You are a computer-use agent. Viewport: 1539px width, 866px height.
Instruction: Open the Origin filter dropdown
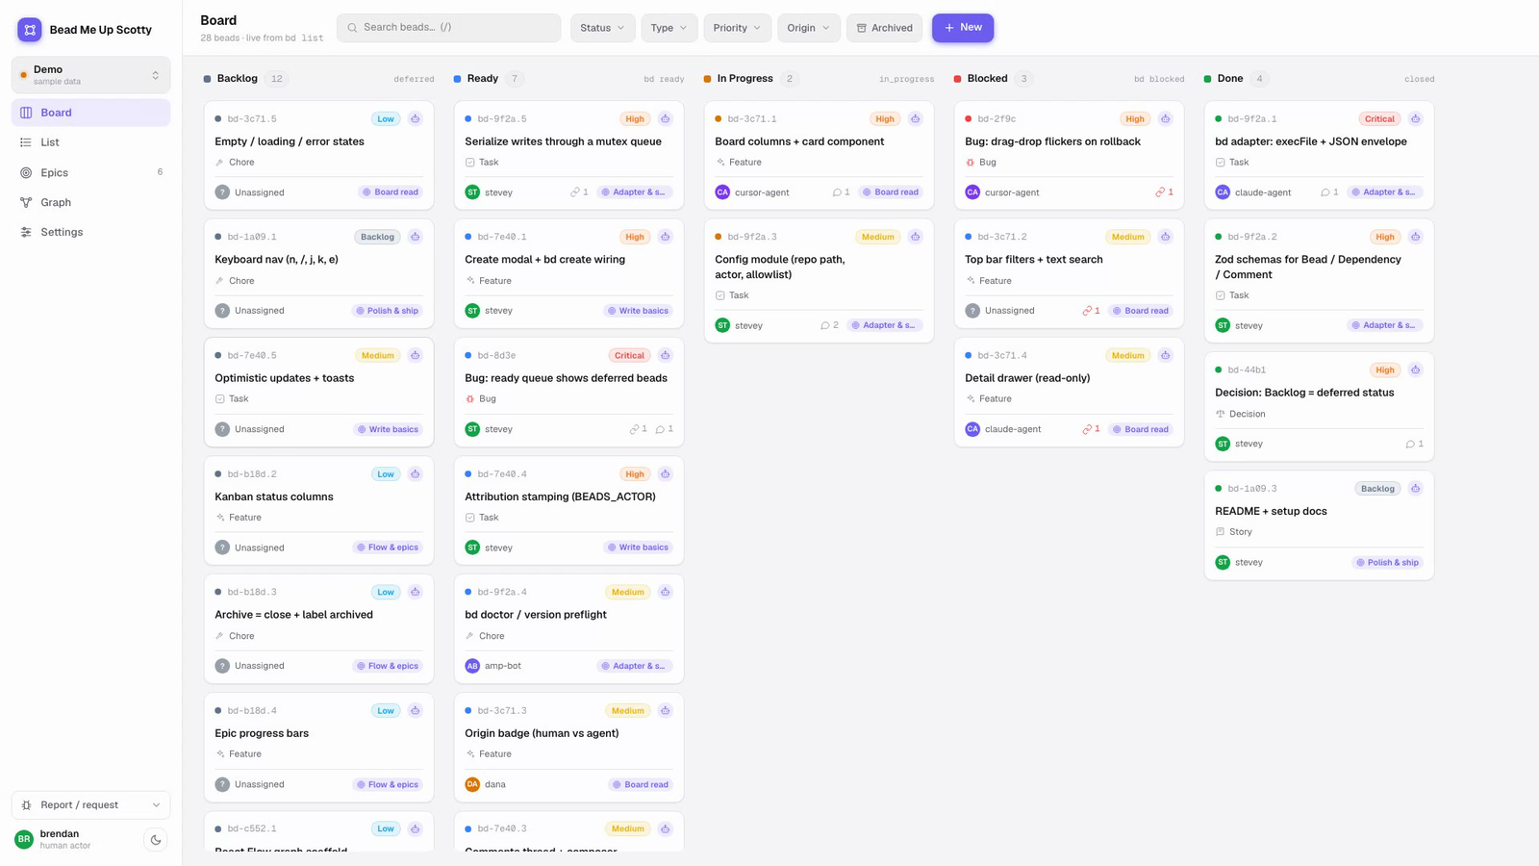coord(808,28)
